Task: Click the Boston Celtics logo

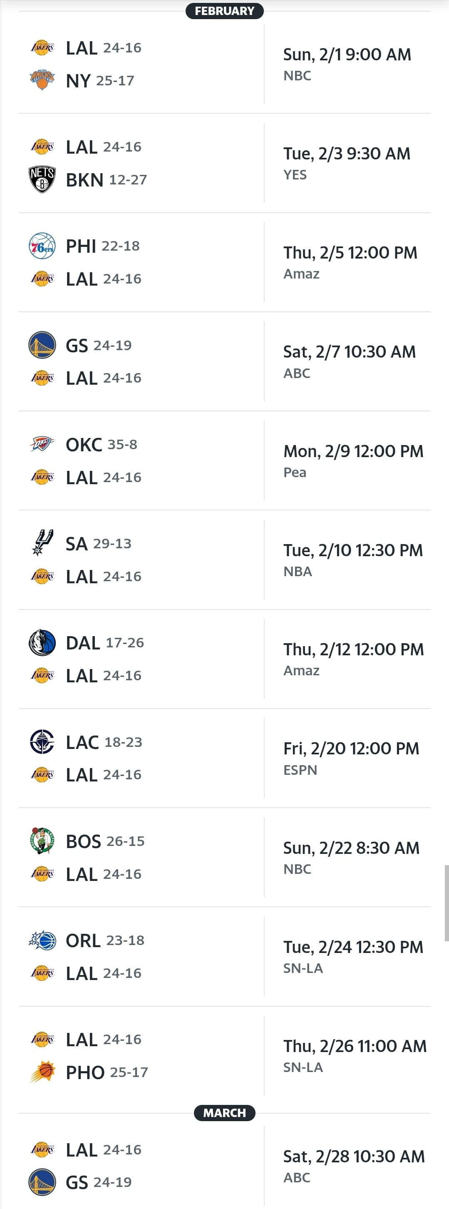Action: pyautogui.click(x=42, y=841)
